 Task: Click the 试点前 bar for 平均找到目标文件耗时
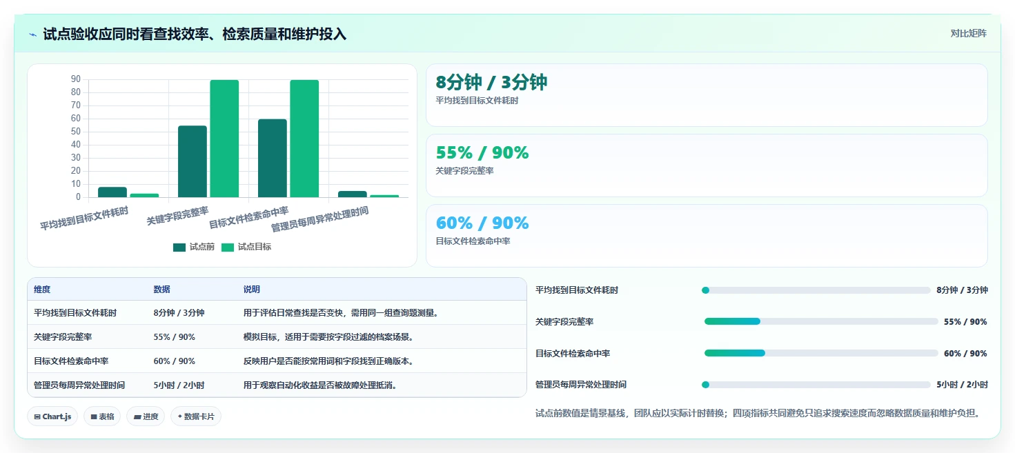click(x=112, y=192)
